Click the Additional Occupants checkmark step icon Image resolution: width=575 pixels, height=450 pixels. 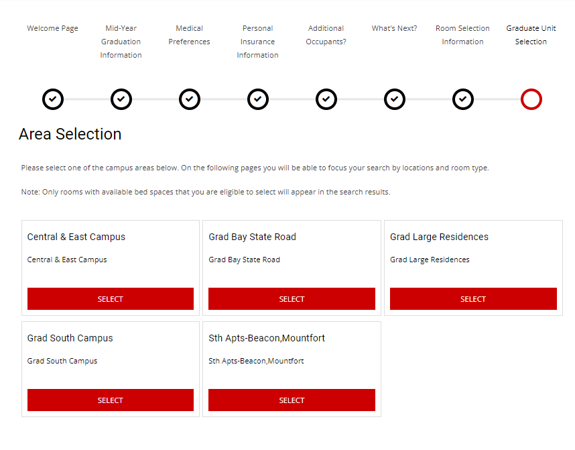tap(326, 99)
